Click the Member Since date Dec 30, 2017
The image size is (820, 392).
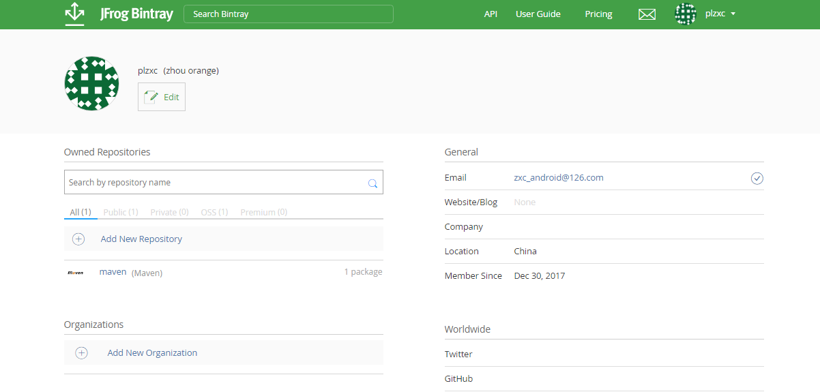[540, 275]
